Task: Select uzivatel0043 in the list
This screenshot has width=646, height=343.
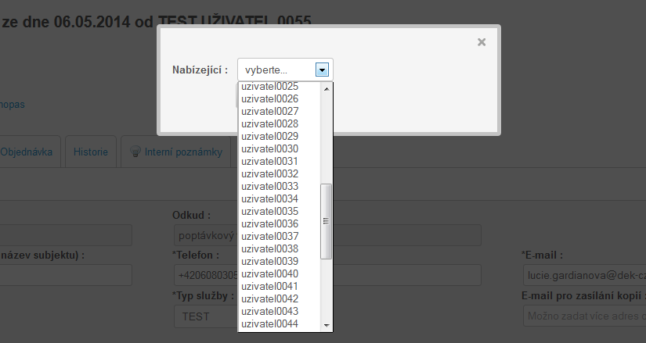Action: click(280, 311)
